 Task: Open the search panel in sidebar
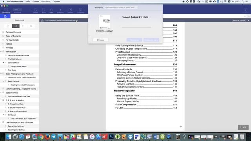click(31, 26)
